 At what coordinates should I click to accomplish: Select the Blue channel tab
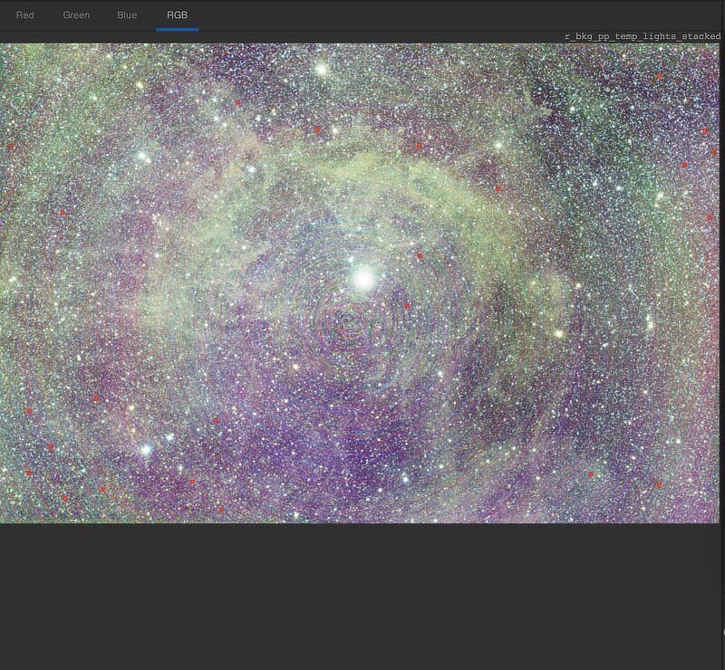pos(127,15)
